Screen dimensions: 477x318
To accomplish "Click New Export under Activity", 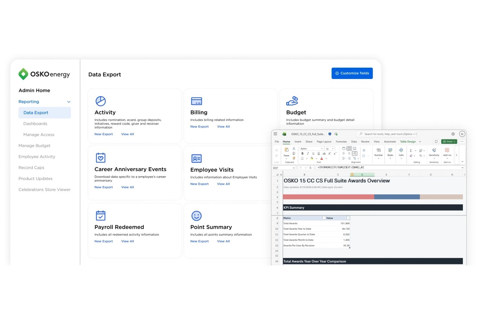I will click(103, 134).
